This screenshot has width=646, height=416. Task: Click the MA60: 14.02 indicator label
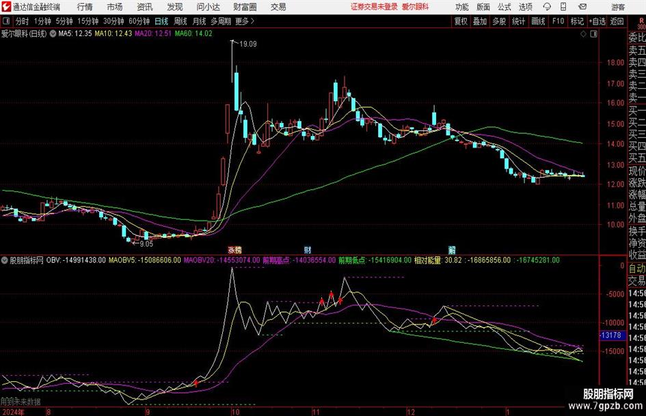193,33
